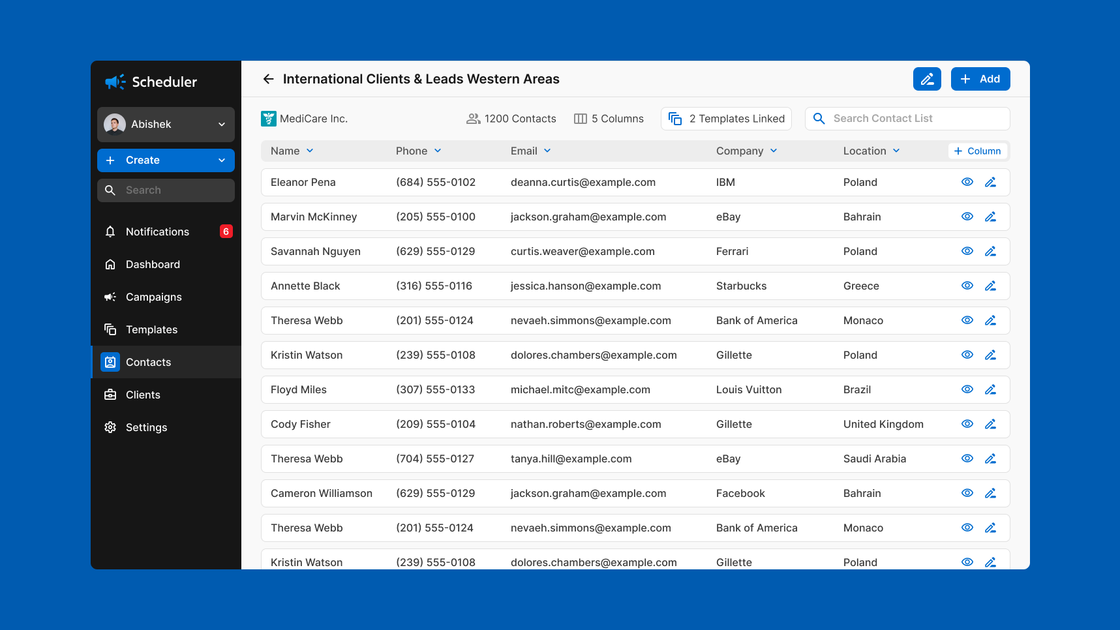This screenshot has width=1120, height=630.
Task: Click the edit pencil icon next to Add
Action: click(927, 78)
